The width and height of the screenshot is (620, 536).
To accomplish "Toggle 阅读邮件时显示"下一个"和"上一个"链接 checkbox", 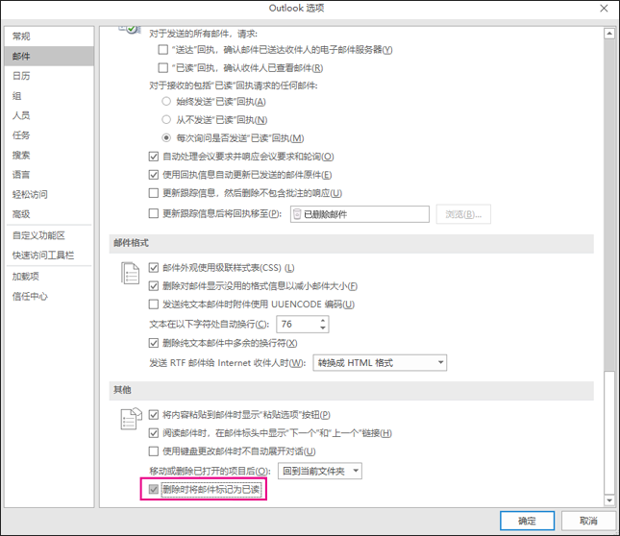I will coord(154,433).
